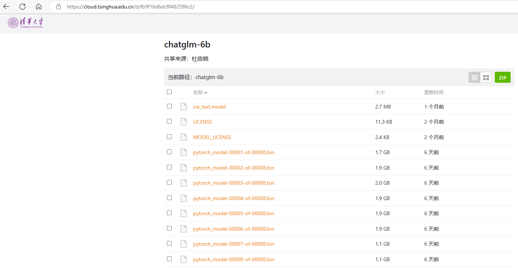
Task: Click the 1.7 GB size value
Action: [382, 152]
